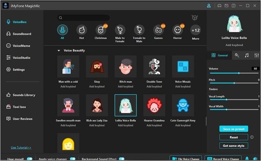
Task: Switch to the music note tab
Action: click(246, 55)
